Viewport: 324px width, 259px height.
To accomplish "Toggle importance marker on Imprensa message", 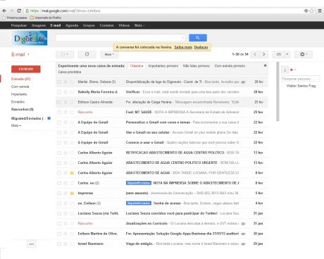I will 72,194.
